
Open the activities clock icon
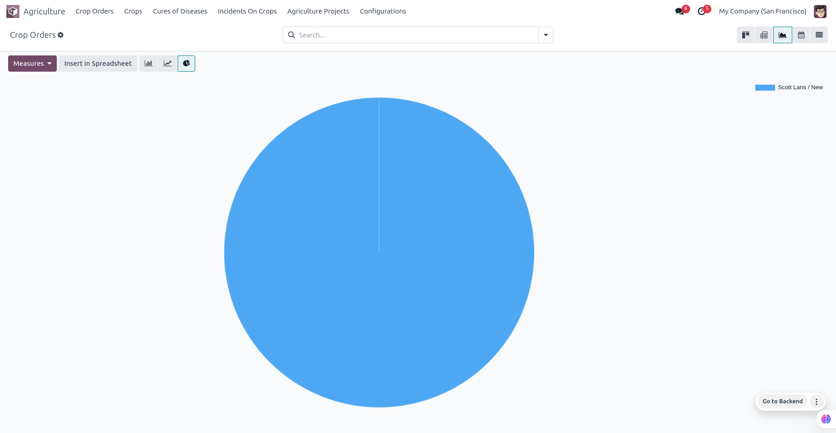(702, 11)
